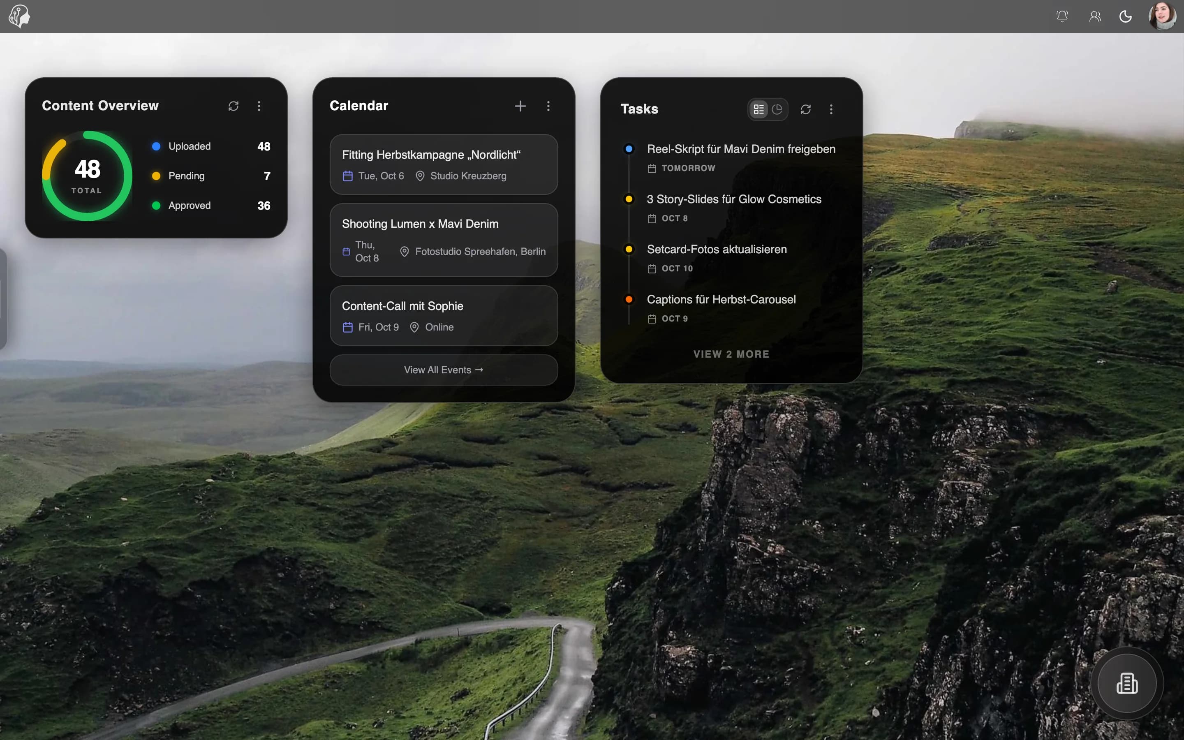This screenshot has height=740, width=1184.
Task: Click VIEW 2 MORE tasks link
Action: coord(731,354)
